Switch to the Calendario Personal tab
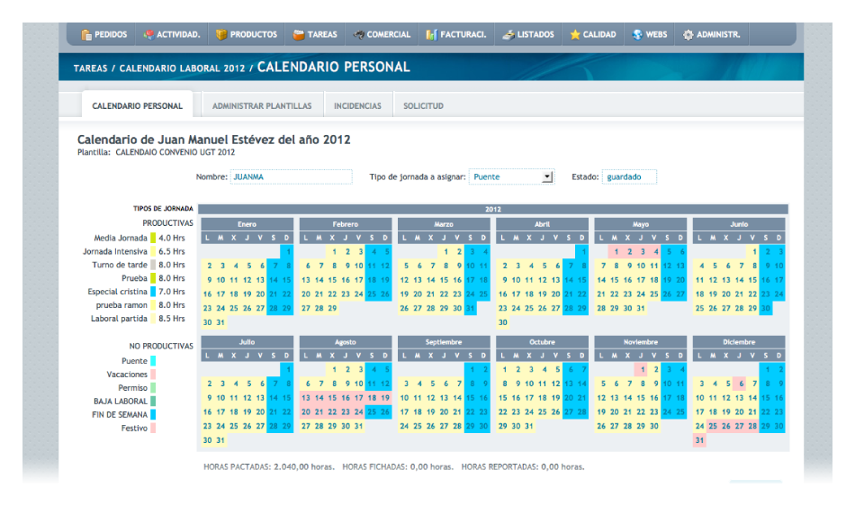This screenshot has width=855, height=506. coord(138,105)
